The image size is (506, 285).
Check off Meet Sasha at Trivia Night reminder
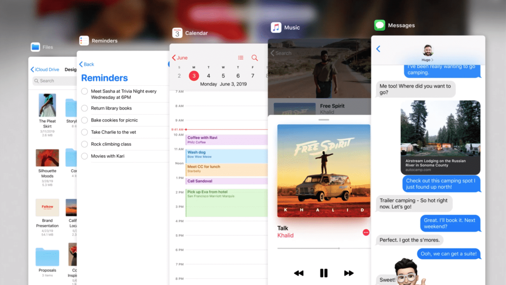[84, 91]
